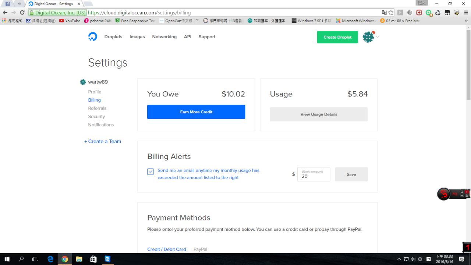Show hidden system tray icons
Image resolution: width=471 pixels, height=265 pixels.
pos(399,259)
